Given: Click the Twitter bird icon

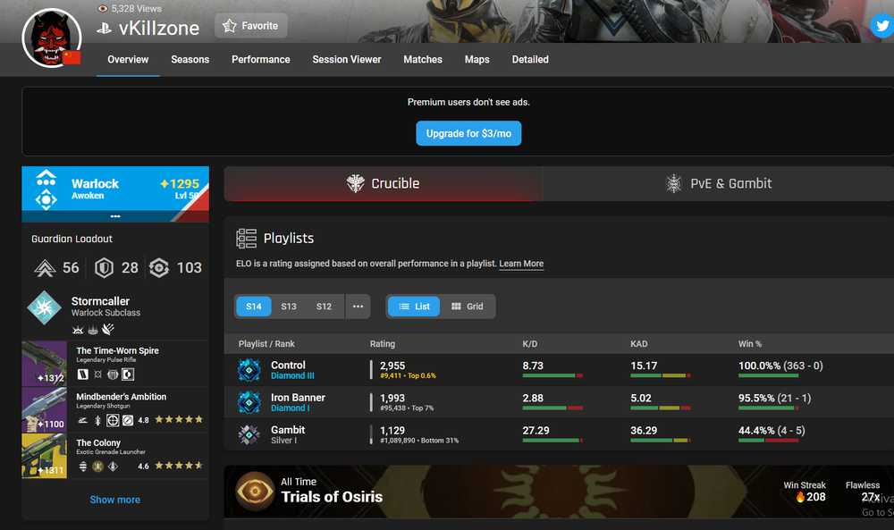Looking at the screenshot, I should (882, 26).
